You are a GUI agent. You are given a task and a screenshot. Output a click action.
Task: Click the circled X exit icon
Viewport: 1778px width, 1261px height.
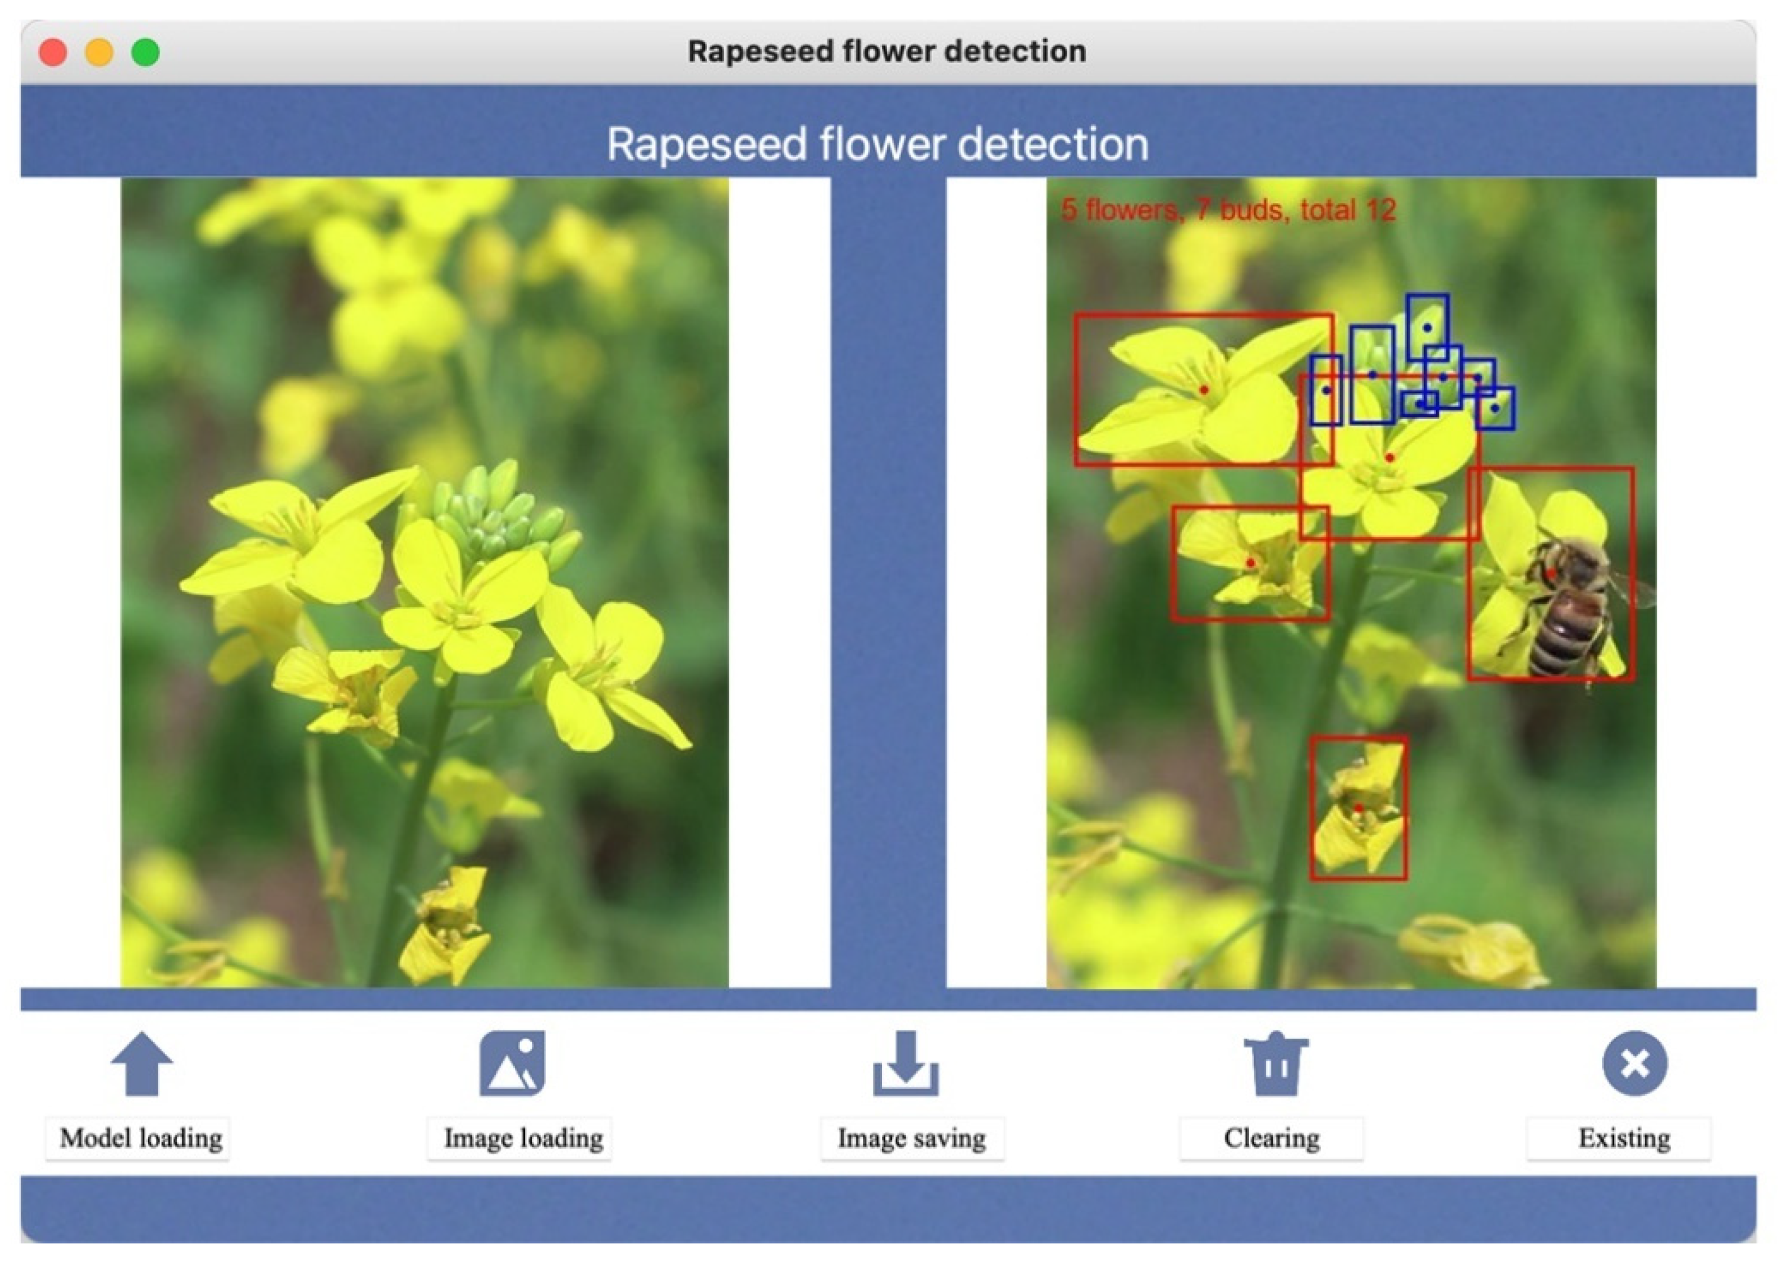tap(1634, 1064)
